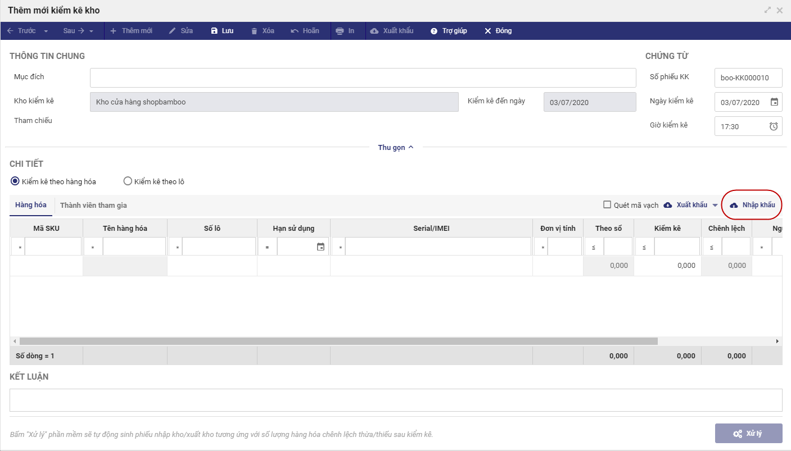Image resolution: width=791 pixels, height=451 pixels.
Task: Open Tên hàng hóa filter operator dropdown
Action: tap(93, 247)
